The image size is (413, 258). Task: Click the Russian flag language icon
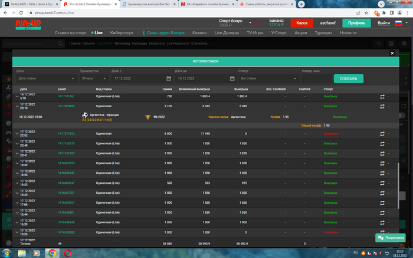click(398, 23)
